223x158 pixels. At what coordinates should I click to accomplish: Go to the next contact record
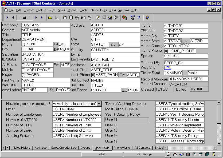[x=36, y=17]
